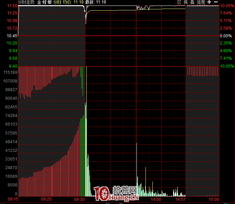Click the 10.45 baseline price label
This screenshot has height=204, width=235.
12,36
